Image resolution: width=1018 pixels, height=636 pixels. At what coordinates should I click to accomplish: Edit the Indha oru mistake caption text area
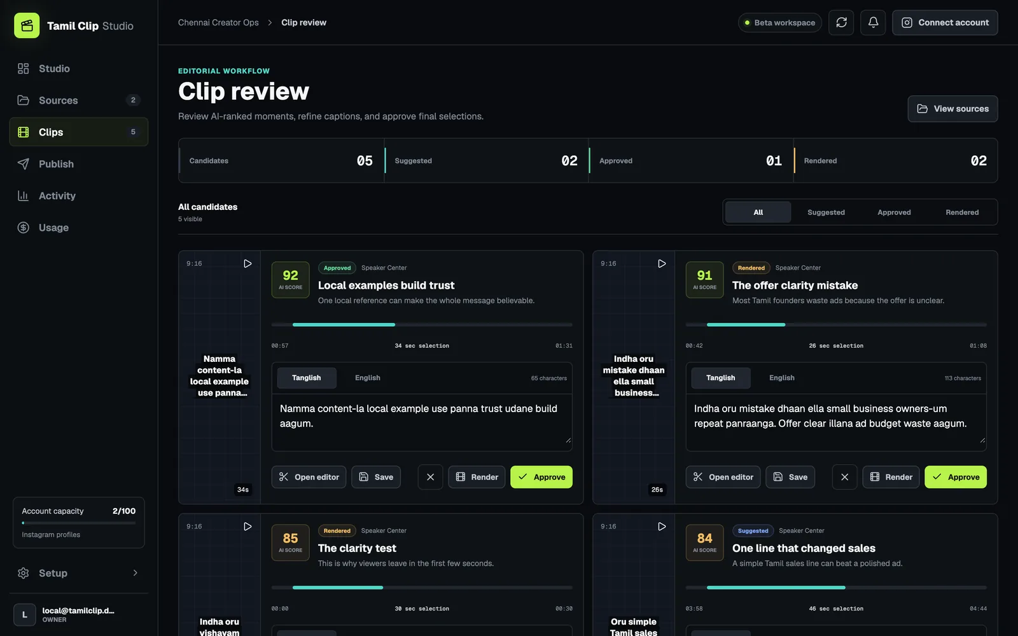click(836, 422)
